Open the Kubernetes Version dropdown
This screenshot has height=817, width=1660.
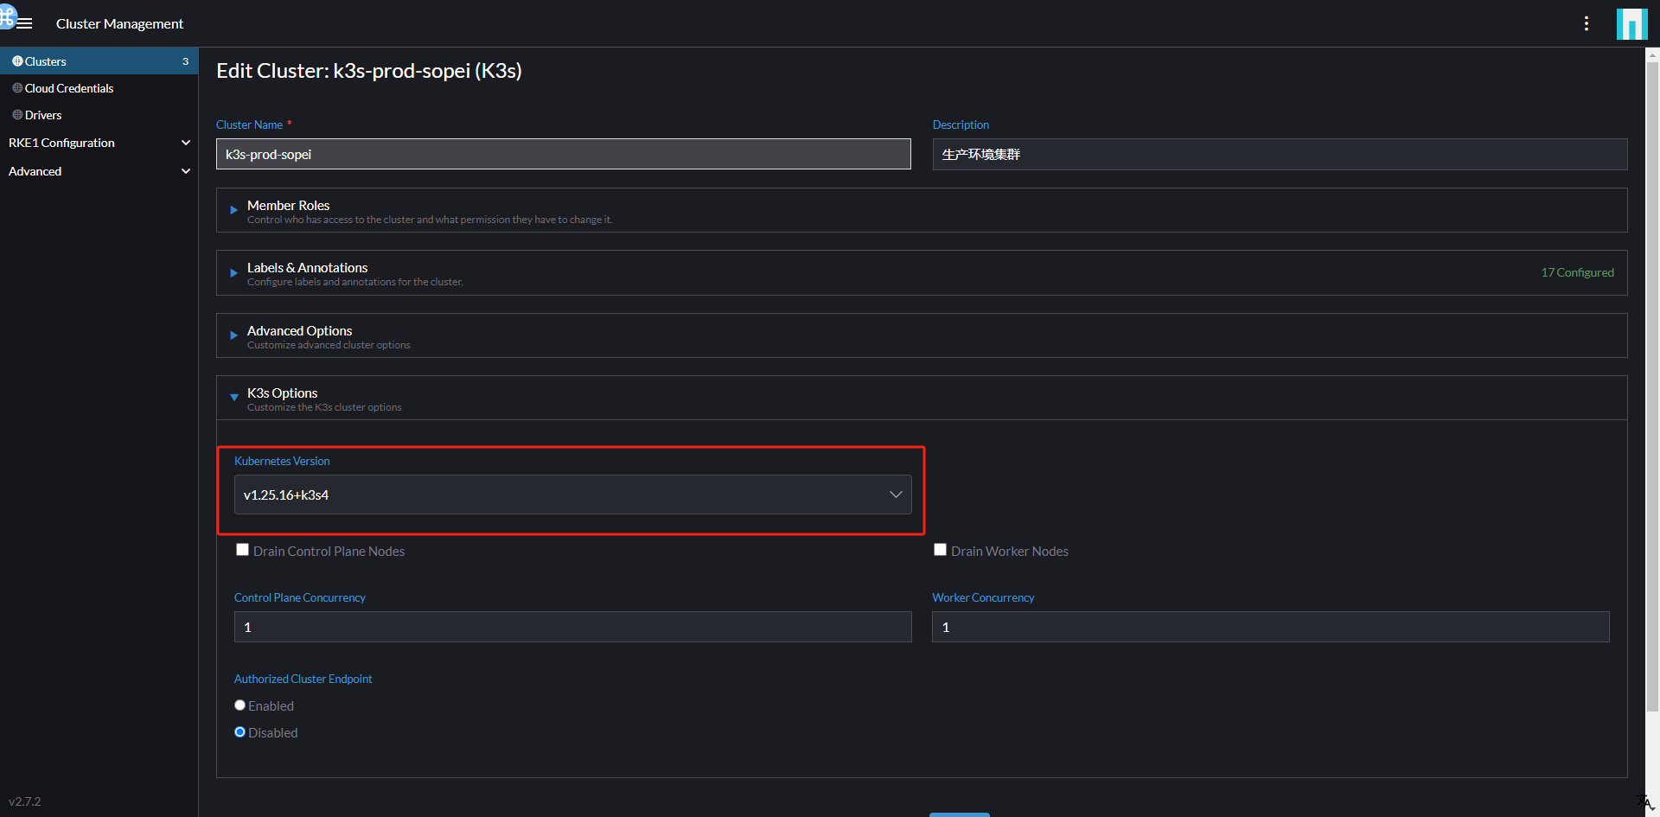tap(572, 495)
